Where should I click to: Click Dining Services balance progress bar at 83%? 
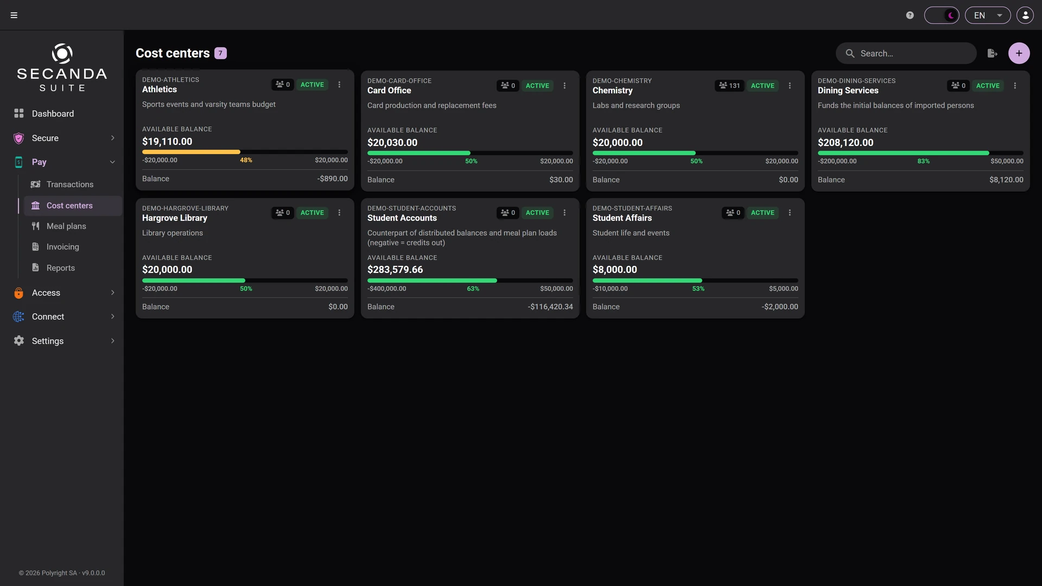(x=920, y=153)
